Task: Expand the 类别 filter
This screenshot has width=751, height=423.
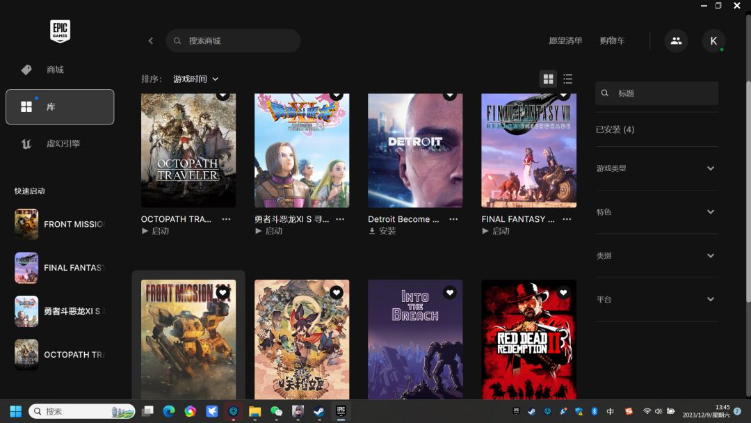Action: (656, 255)
